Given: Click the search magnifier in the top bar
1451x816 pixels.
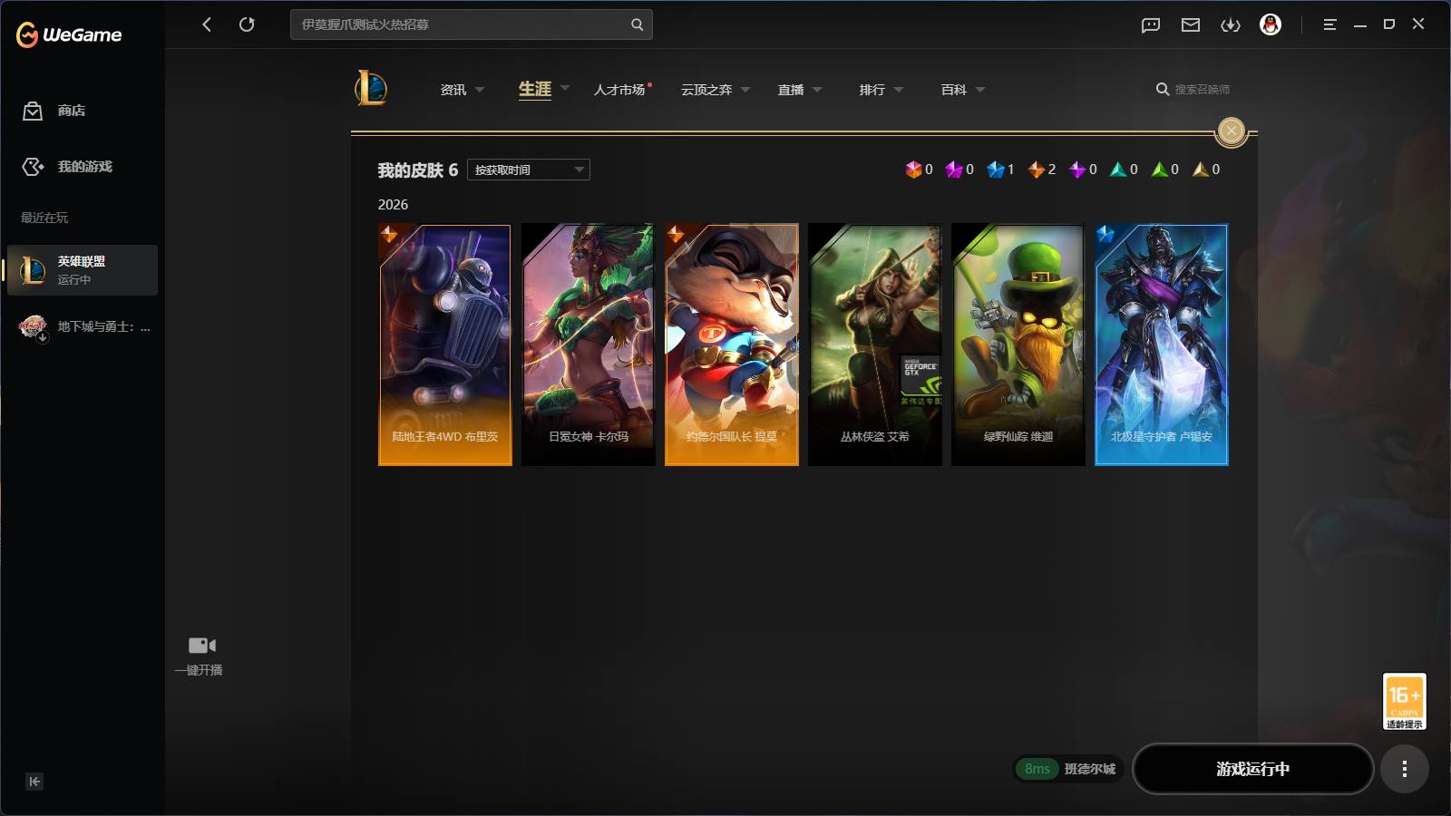Looking at the screenshot, I should pos(637,24).
